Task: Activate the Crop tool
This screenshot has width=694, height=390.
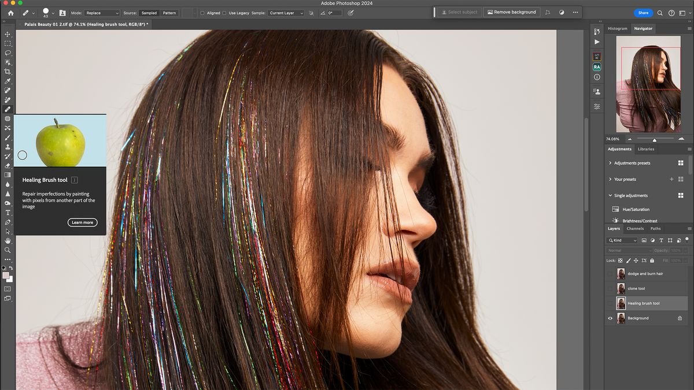Action: click(8, 72)
